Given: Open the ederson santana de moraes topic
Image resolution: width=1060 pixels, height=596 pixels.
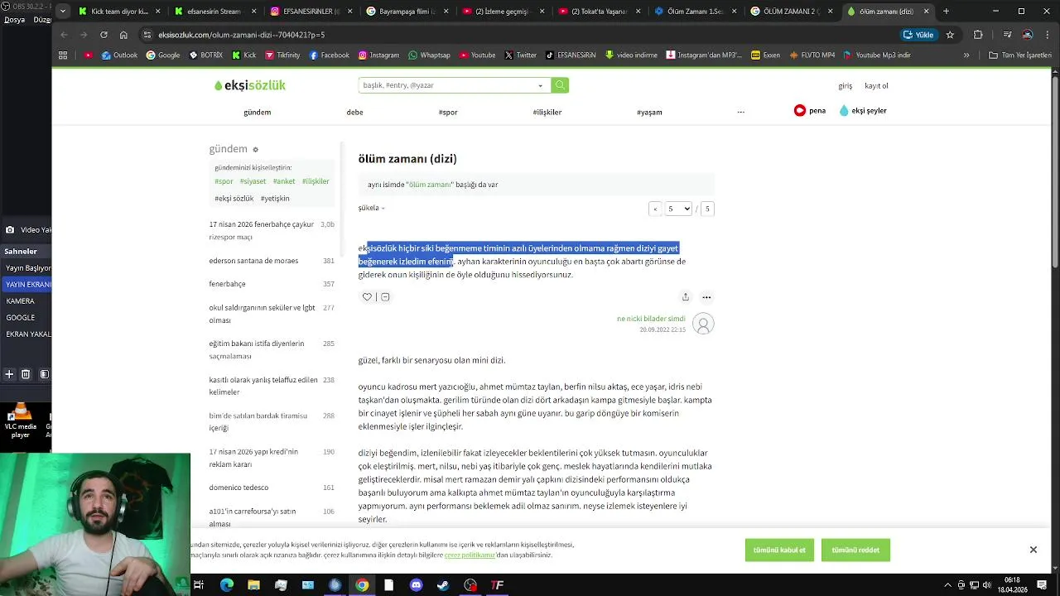Looking at the screenshot, I should (253, 261).
